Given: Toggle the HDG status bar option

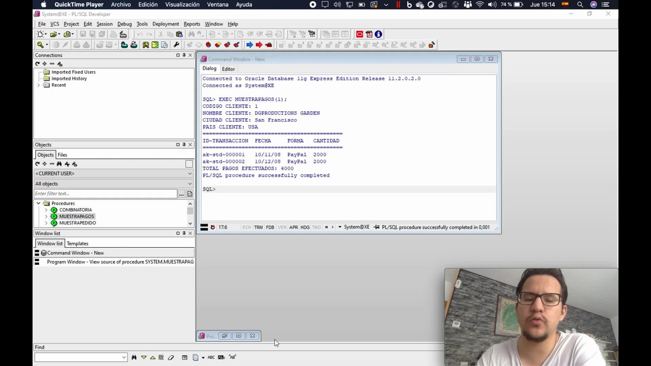Looking at the screenshot, I should point(305,227).
